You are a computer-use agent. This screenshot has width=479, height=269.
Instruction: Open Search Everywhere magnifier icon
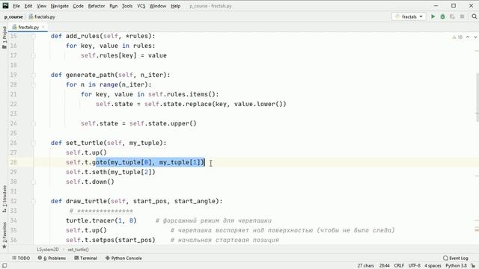(474, 16)
